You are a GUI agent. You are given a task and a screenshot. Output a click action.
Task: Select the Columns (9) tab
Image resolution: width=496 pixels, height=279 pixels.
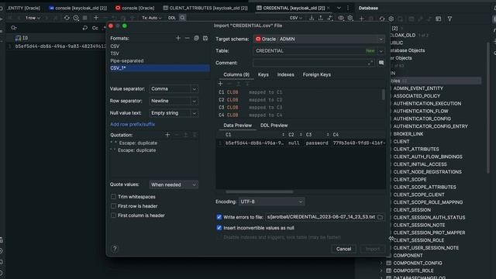coord(236,74)
